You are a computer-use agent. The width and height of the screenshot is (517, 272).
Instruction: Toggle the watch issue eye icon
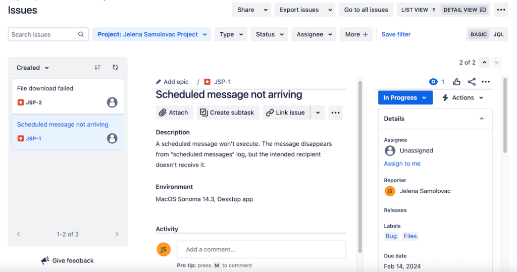coord(433,82)
